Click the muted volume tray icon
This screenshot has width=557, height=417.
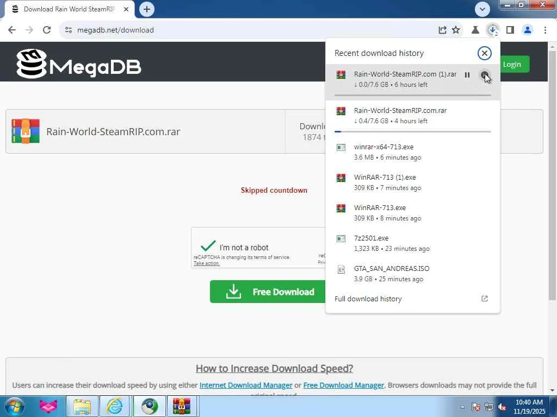click(502, 407)
